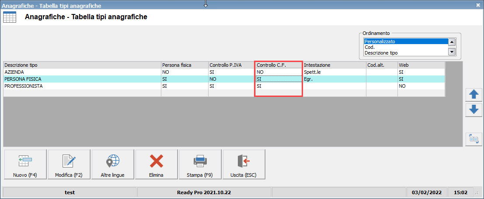Screen dimensions: 484x199
Task: Click the Stampa (F9) printer button
Action: [200, 164]
